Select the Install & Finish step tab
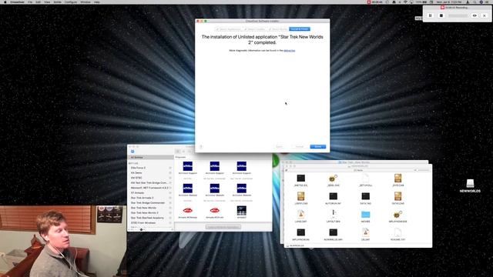 pyautogui.click(x=300, y=29)
